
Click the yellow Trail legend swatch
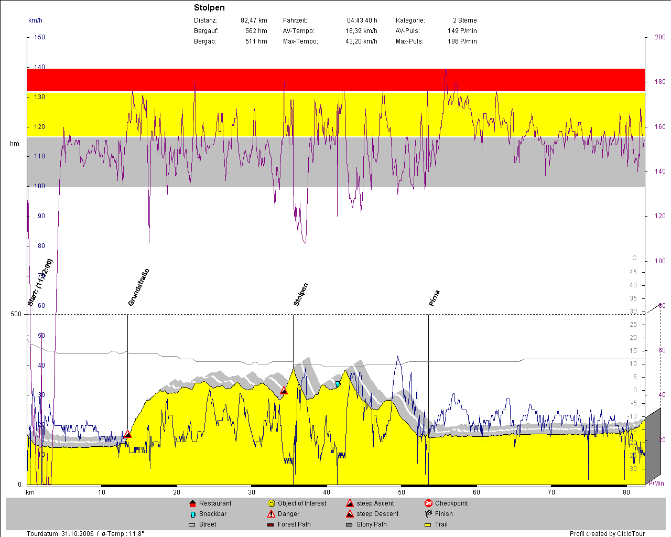(428, 524)
